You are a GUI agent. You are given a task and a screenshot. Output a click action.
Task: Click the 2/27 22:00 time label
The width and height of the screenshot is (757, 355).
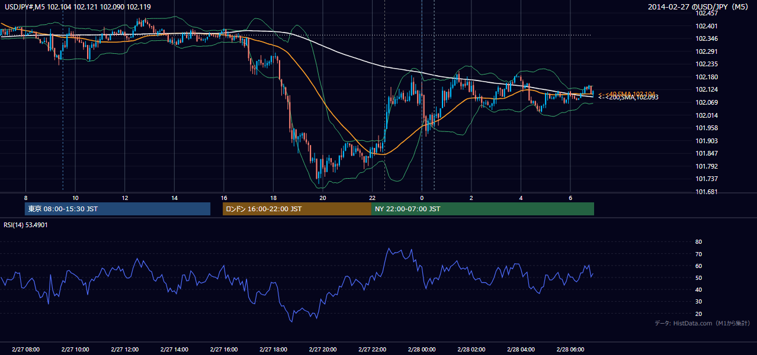click(x=372, y=350)
